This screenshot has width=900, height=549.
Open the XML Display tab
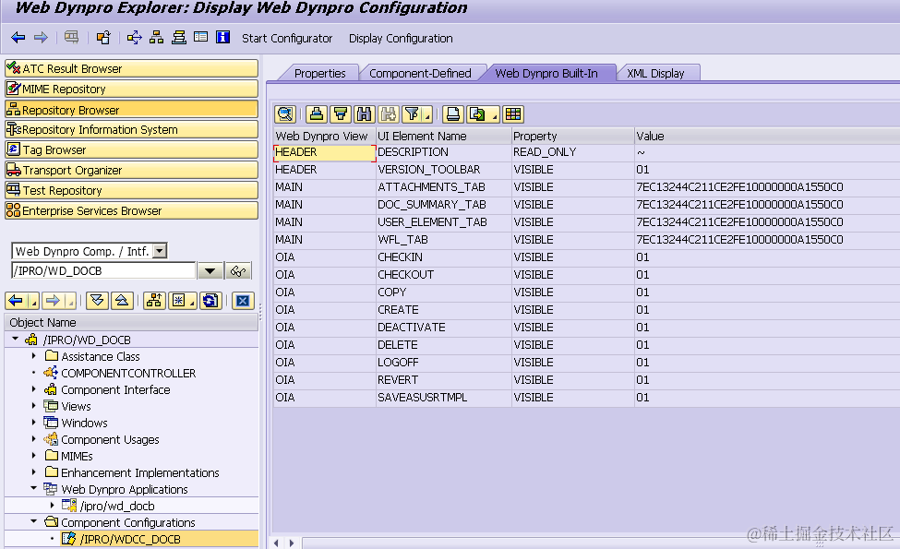tap(655, 74)
